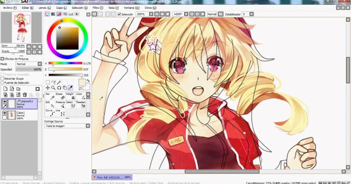Choose the Zoom magnifier tool
Viewport: 351px width, 184px height.
coord(54,88)
